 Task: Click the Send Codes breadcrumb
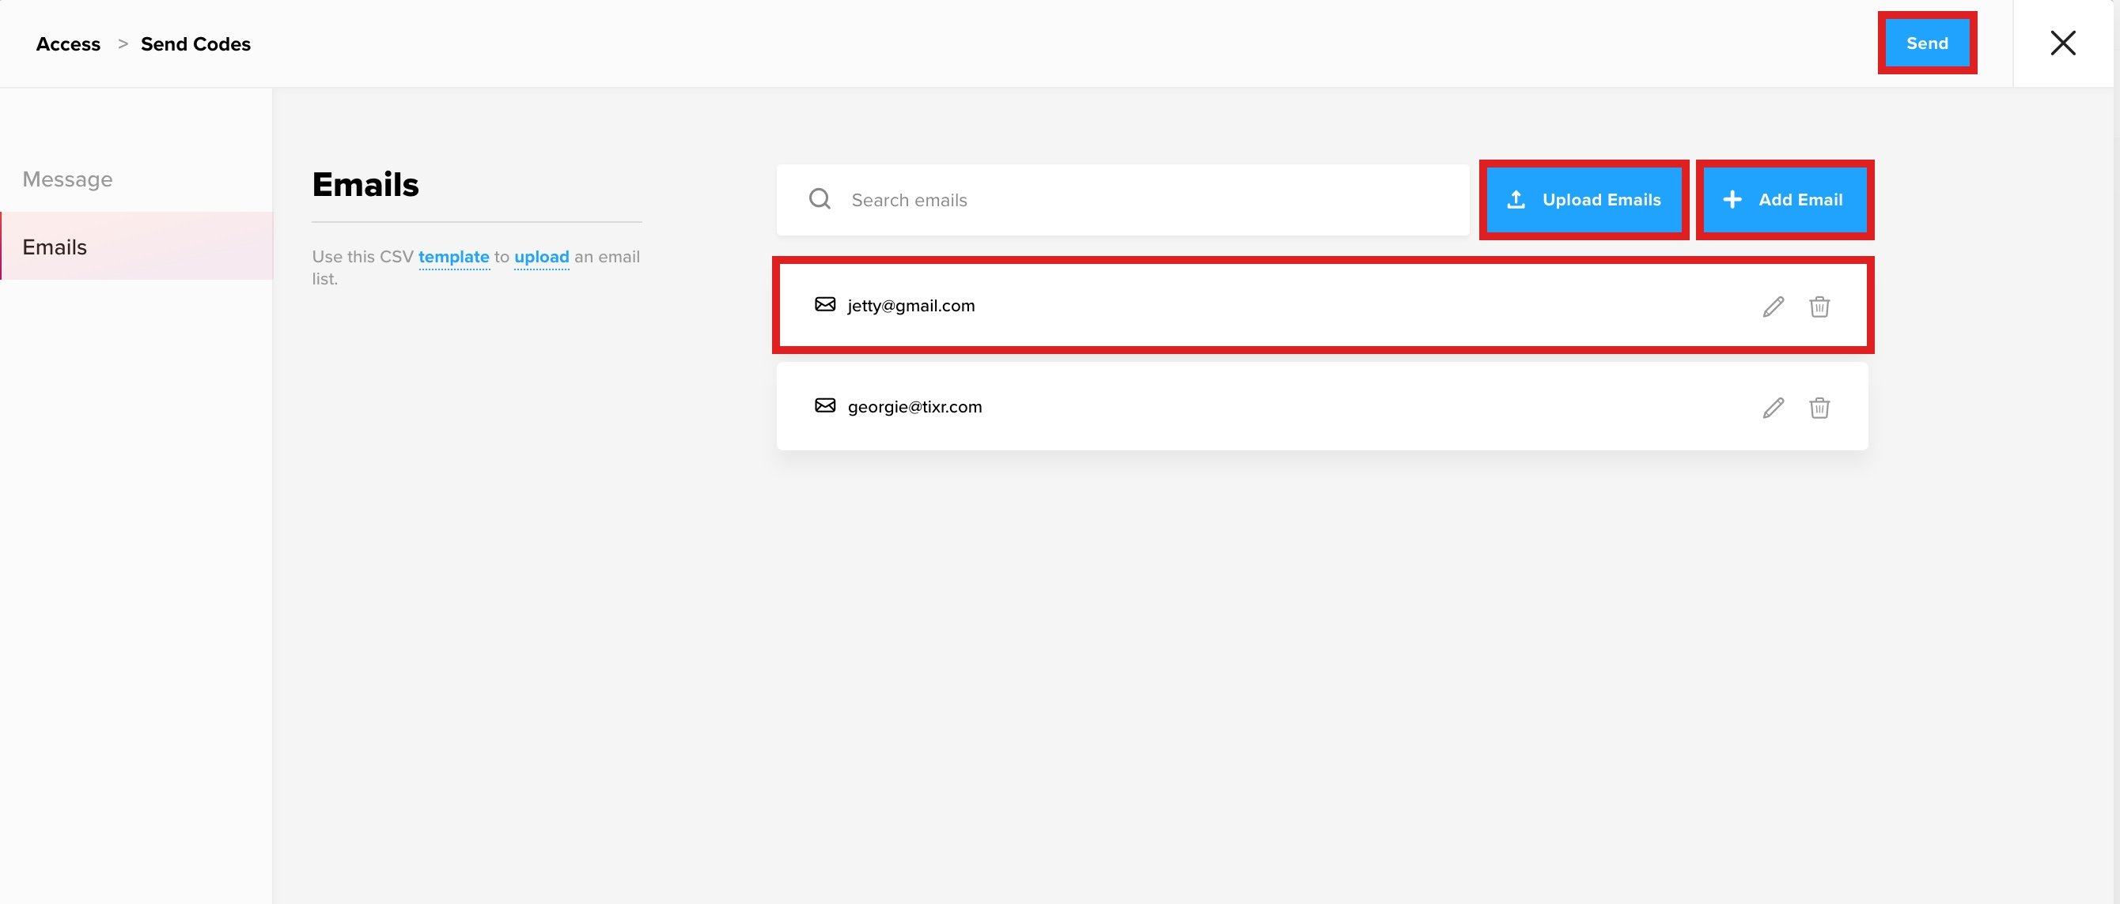pos(196,44)
